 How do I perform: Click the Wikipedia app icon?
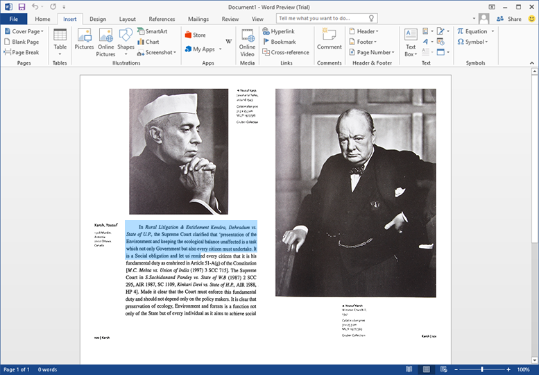pyautogui.click(x=229, y=42)
